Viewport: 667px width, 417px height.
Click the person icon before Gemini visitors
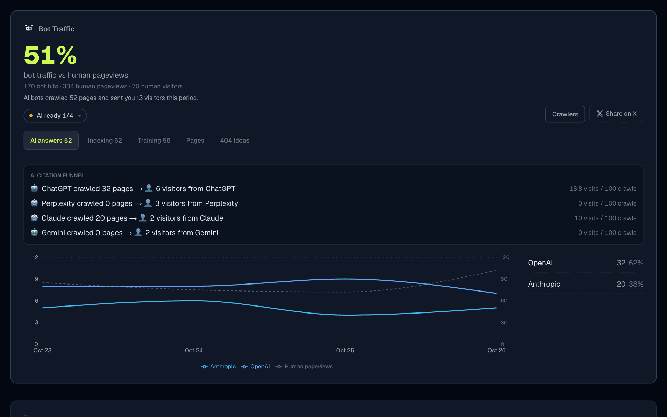pyautogui.click(x=138, y=232)
